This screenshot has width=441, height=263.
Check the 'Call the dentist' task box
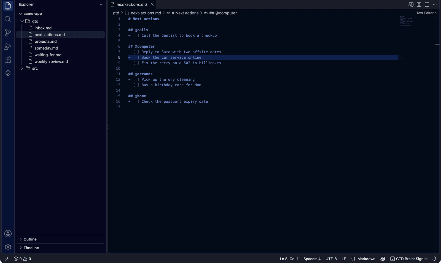pyautogui.click(x=136, y=35)
